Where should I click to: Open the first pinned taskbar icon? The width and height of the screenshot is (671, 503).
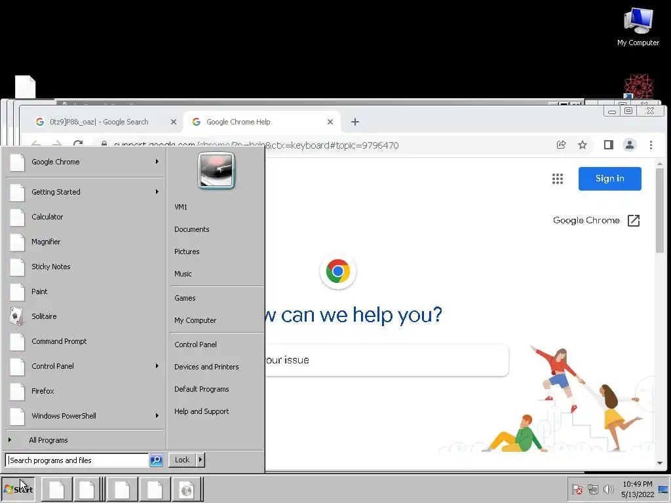point(56,489)
